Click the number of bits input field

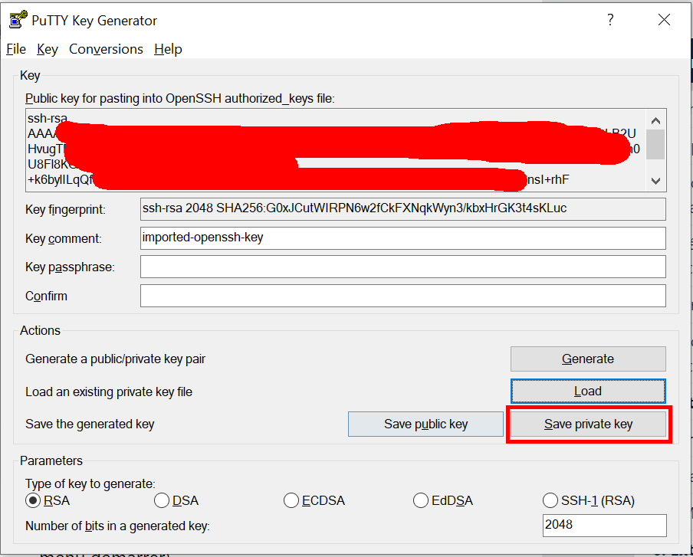(605, 525)
